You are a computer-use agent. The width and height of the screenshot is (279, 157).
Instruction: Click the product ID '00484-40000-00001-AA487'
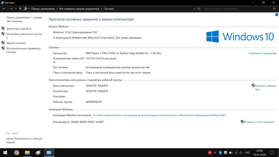(87, 122)
